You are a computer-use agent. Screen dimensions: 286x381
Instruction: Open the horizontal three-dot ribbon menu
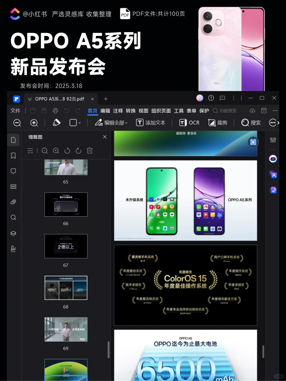275,111
